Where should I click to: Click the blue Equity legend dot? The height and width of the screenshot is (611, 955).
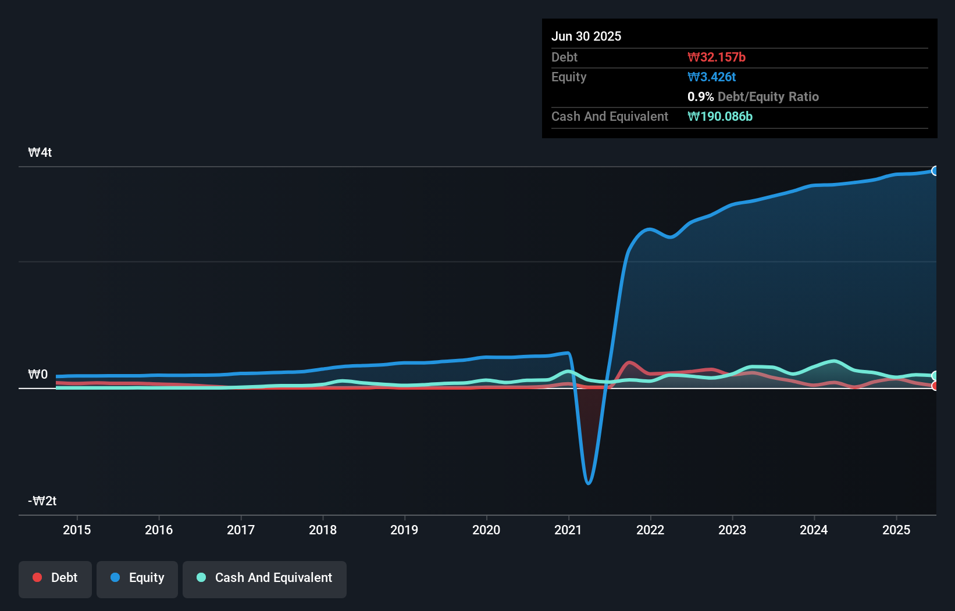pyautogui.click(x=115, y=577)
